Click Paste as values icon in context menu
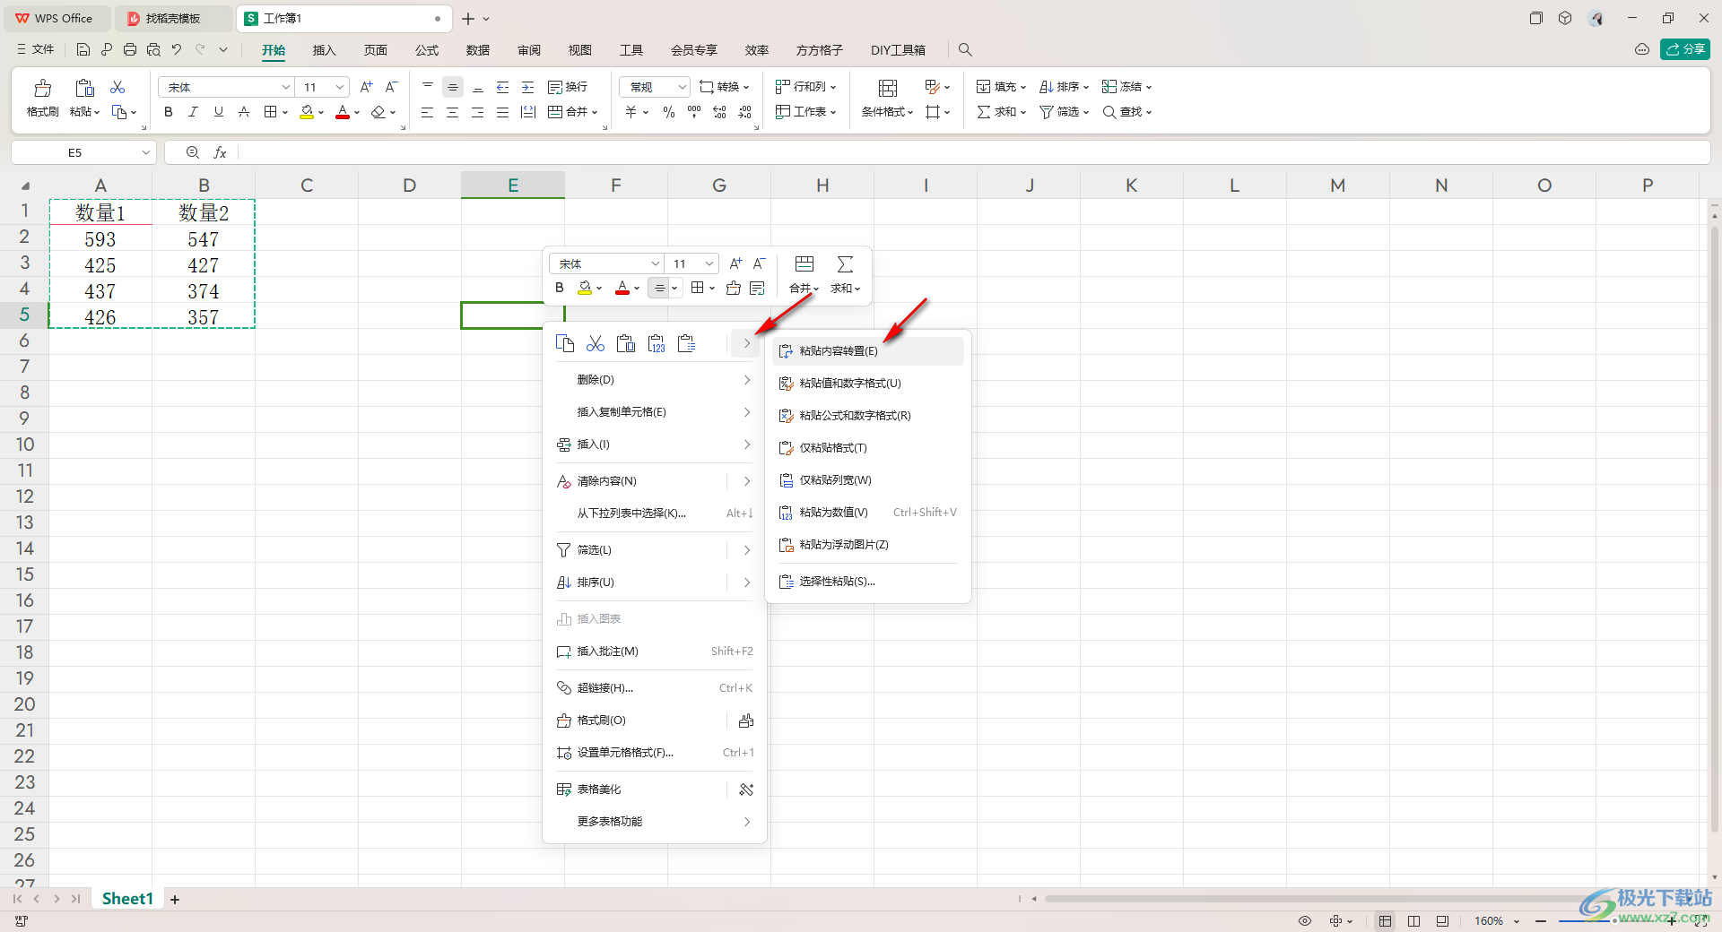 (x=657, y=343)
